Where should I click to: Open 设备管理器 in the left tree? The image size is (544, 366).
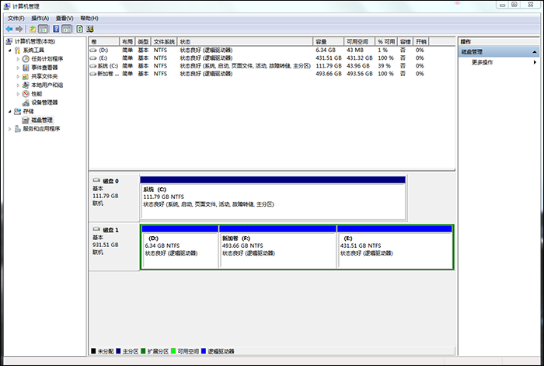(44, 103)
